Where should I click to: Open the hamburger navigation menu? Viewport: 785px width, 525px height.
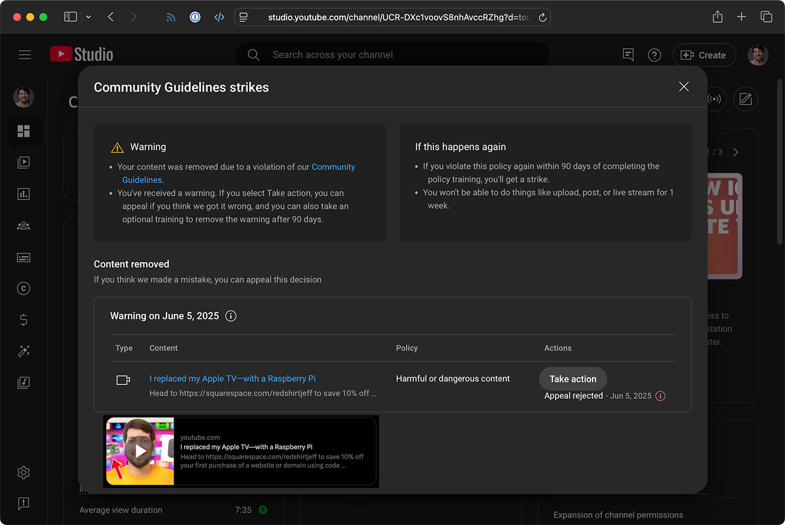point(25,54)
